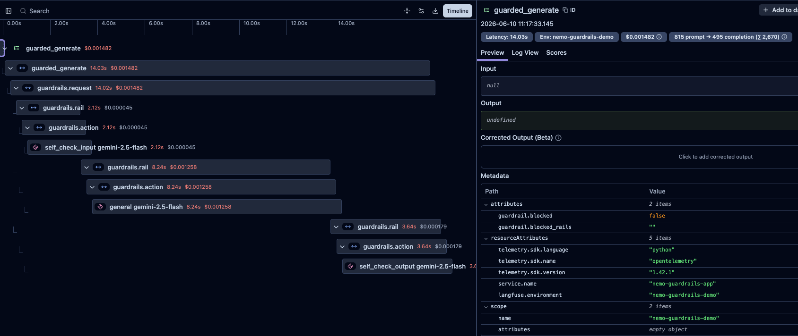Click the langfuse.environment path cell

(x=530, y=295)
